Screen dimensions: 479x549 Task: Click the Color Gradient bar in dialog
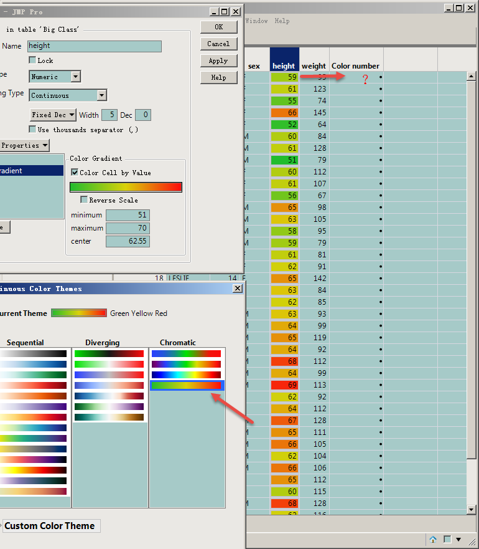[x=126, y=187]
